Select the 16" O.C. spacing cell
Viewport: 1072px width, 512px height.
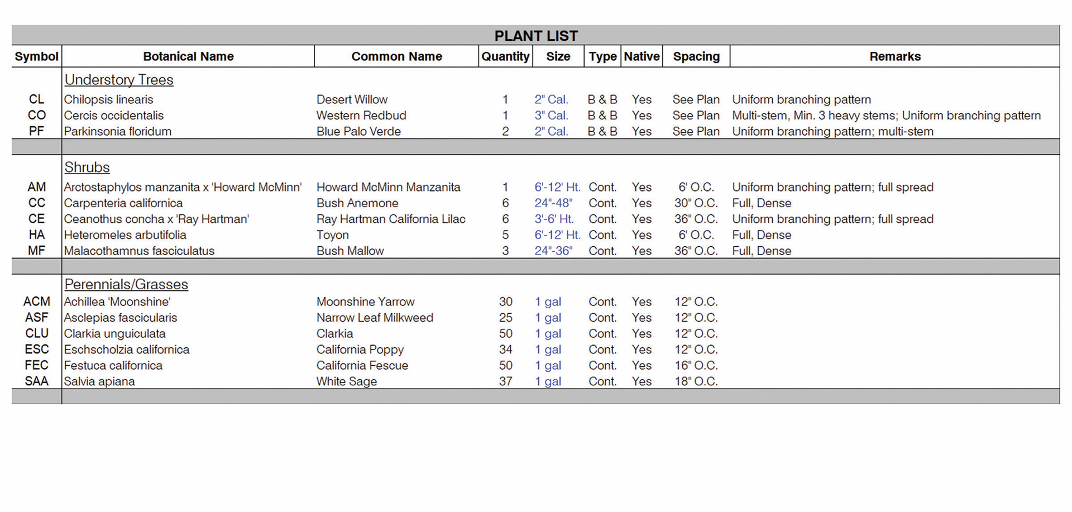(696, 365)
